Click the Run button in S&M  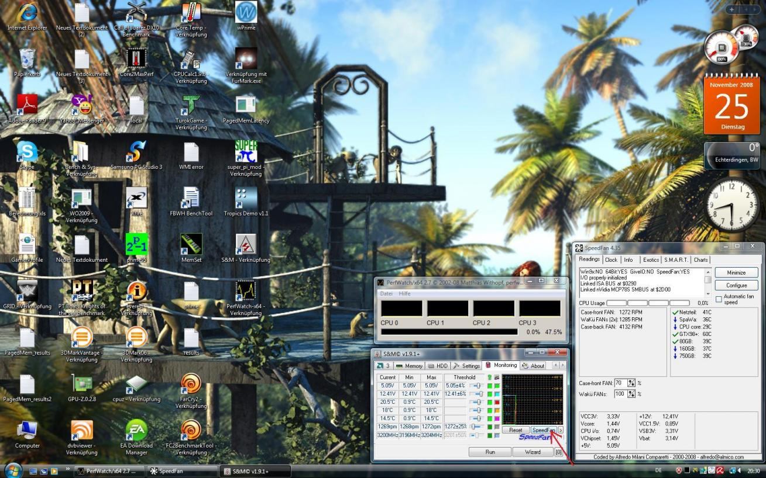click(490, 452)
